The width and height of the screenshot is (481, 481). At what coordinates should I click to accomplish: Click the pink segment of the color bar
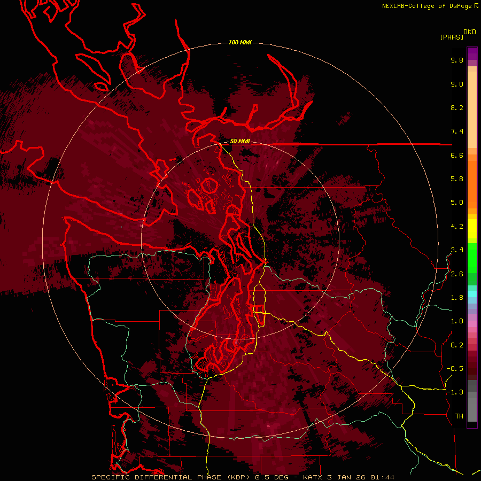point(472,324)
